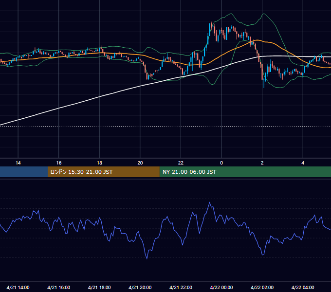
Task: Click the blue oscillator line peak near midnight
Action: [210, 203]
